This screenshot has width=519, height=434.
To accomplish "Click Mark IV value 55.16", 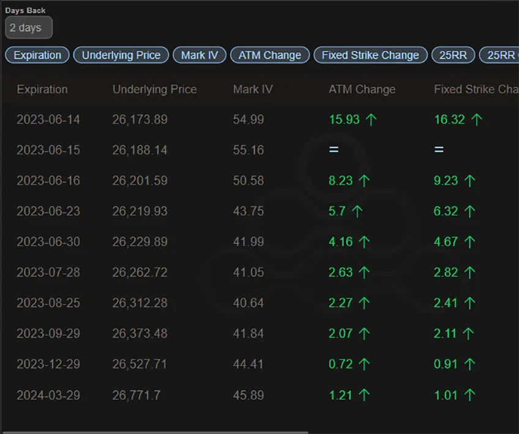I will pos(248,150).
